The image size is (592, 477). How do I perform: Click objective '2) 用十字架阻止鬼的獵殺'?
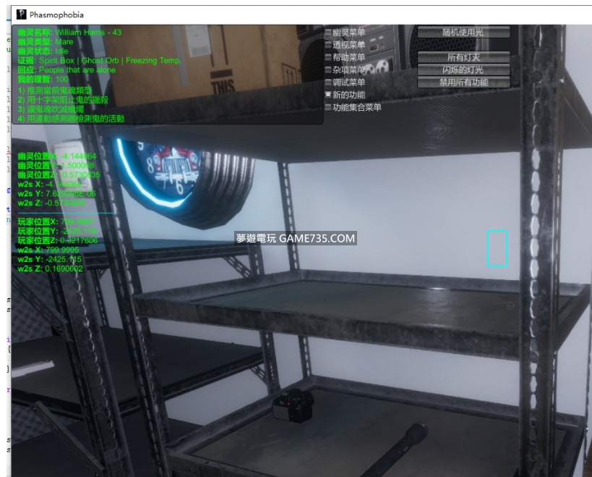click(x=63, y=100)
